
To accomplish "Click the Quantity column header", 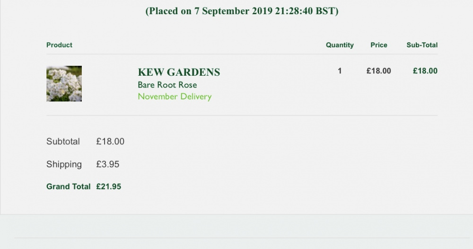I will pyautogui.click(x=340, y=45).
